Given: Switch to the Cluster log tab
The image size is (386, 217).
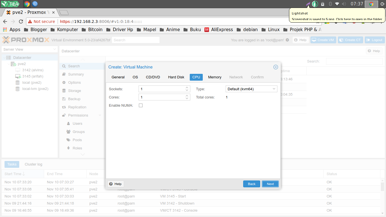Looking at the screenshot, I should pyautogui.click(x=33, y=164).
